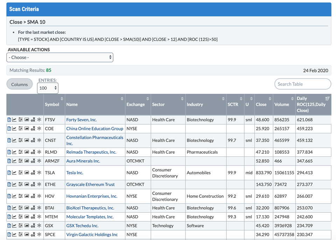Open the gallery image icon for FTSV
The image size is (336, 240).
coord(27,119)
